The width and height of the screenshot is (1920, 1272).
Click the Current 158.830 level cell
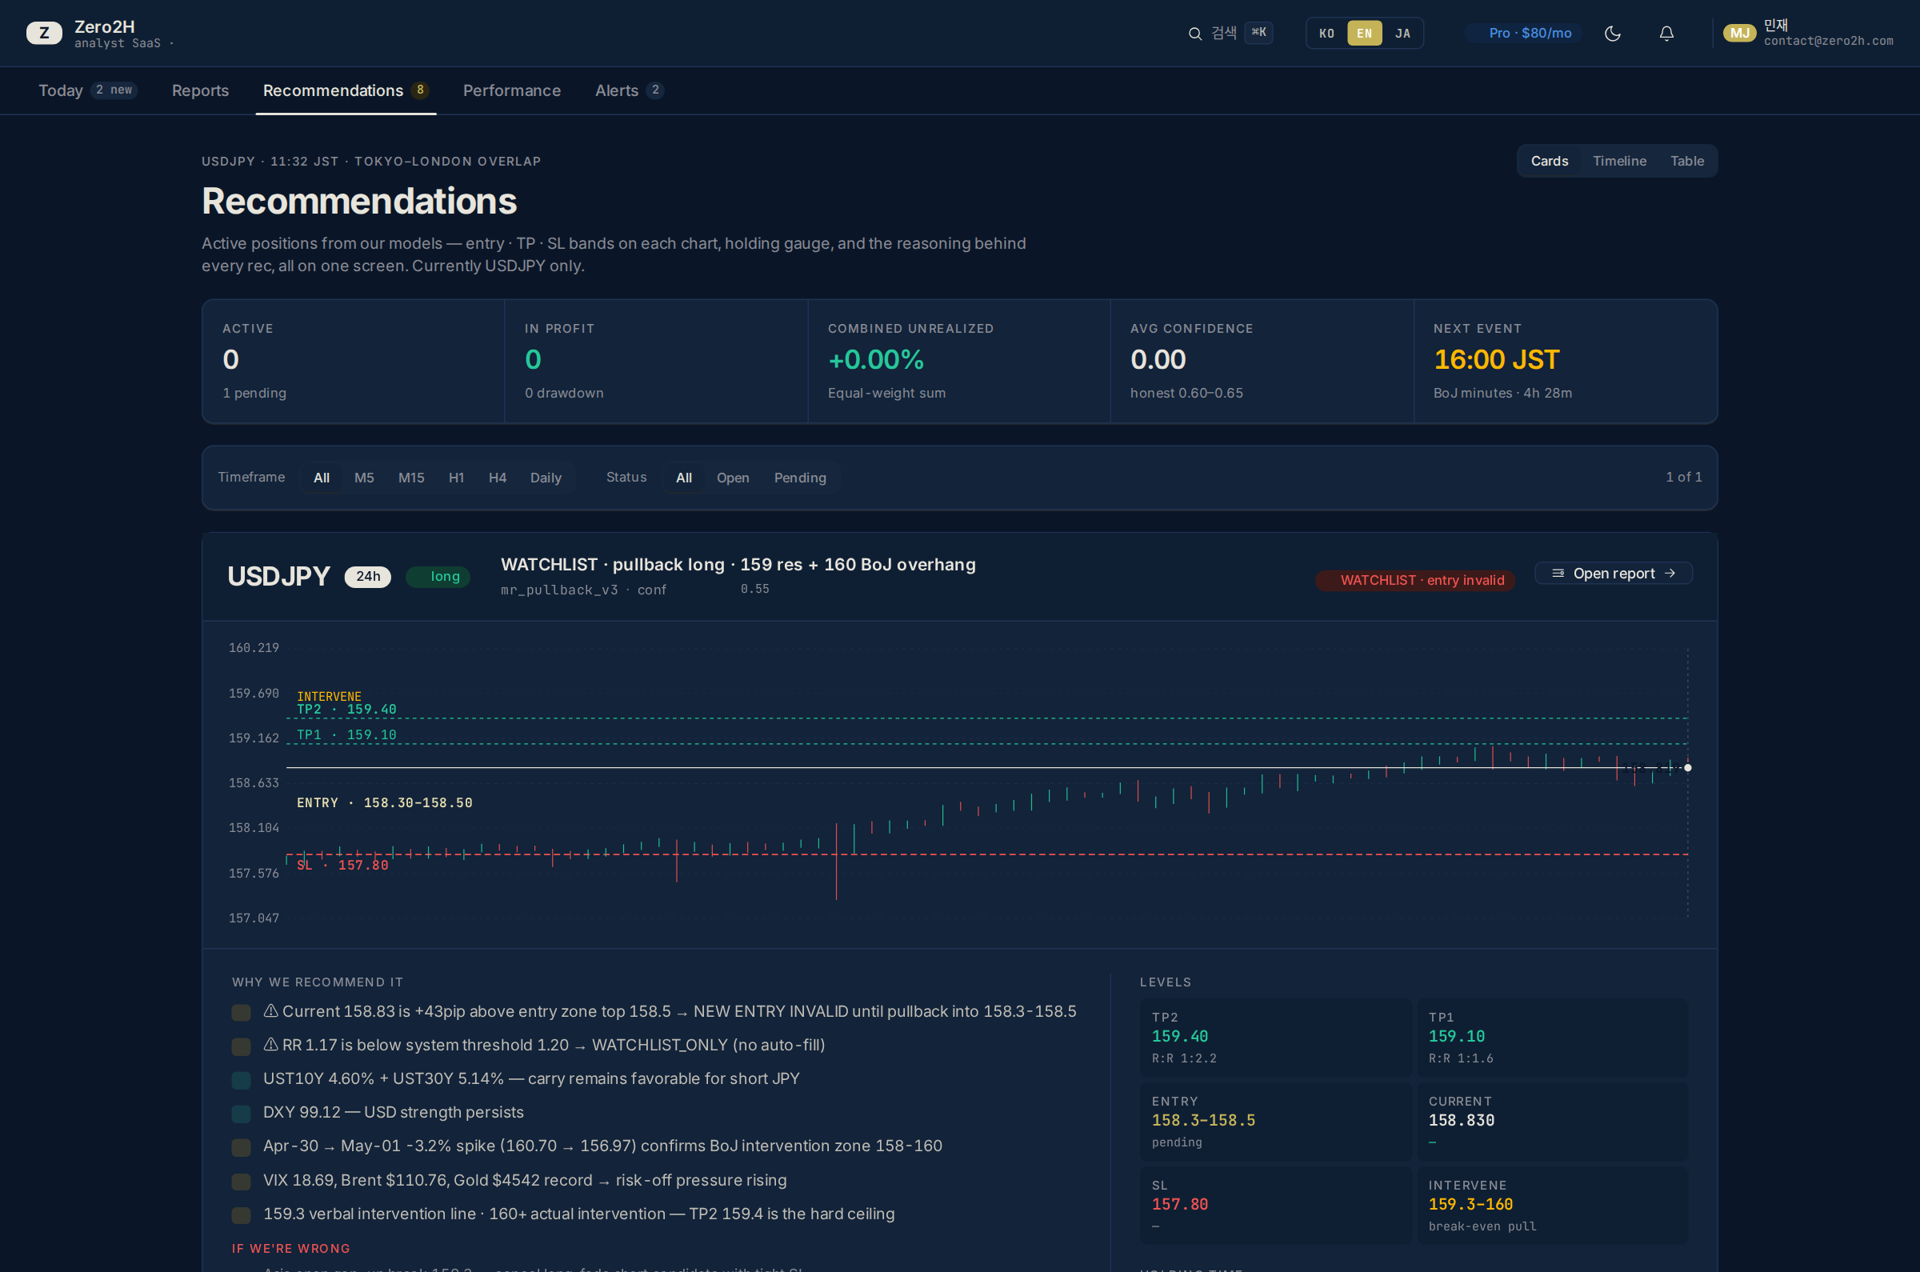click(x=1552, y=1121)
